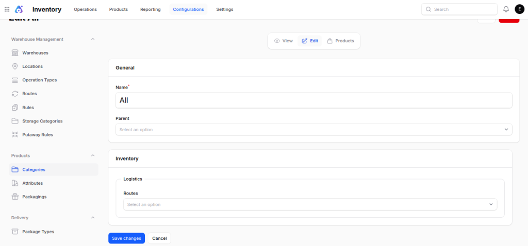Open the Parent dropdown
This screenshot has height=246, width=528.
314,129
